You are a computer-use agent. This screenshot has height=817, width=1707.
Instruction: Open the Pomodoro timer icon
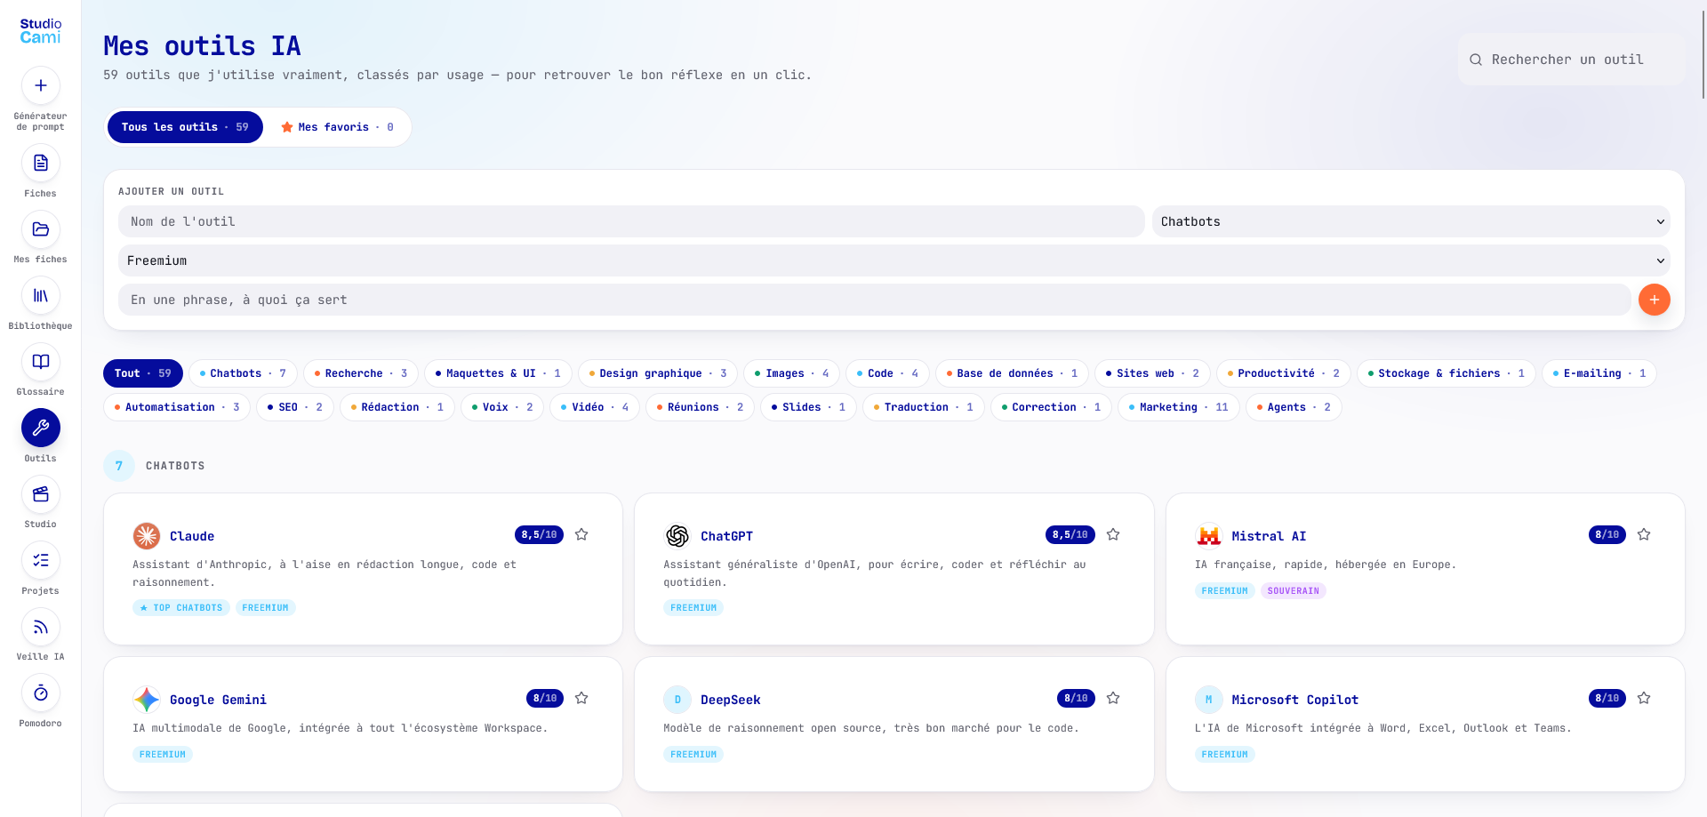[x=41, y=693]
